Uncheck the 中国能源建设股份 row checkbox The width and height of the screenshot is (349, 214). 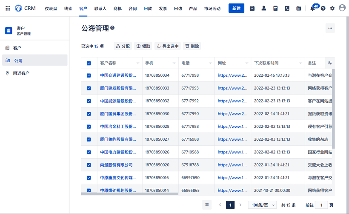pos(89,101)
